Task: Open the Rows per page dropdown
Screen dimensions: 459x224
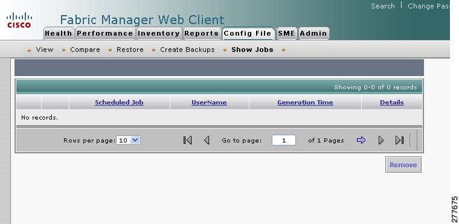Action: (129, 140)
